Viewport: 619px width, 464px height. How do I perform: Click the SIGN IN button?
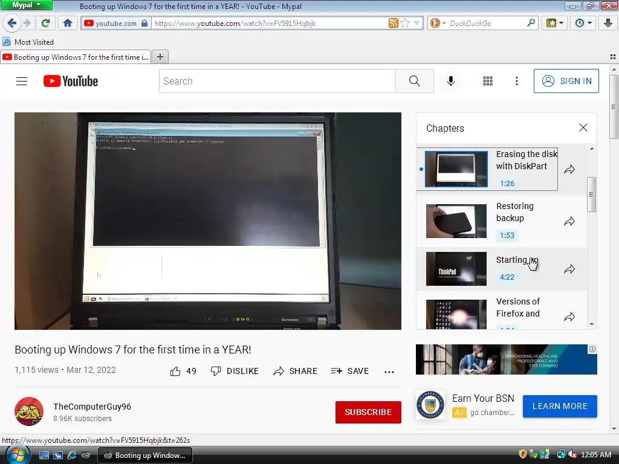coord(566,82)
